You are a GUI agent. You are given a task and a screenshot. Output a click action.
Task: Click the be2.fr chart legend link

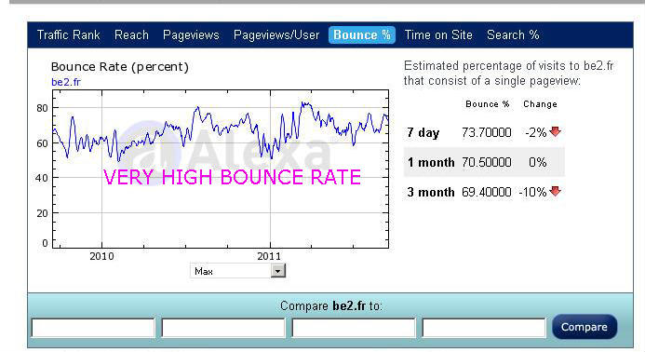point(66,82)
